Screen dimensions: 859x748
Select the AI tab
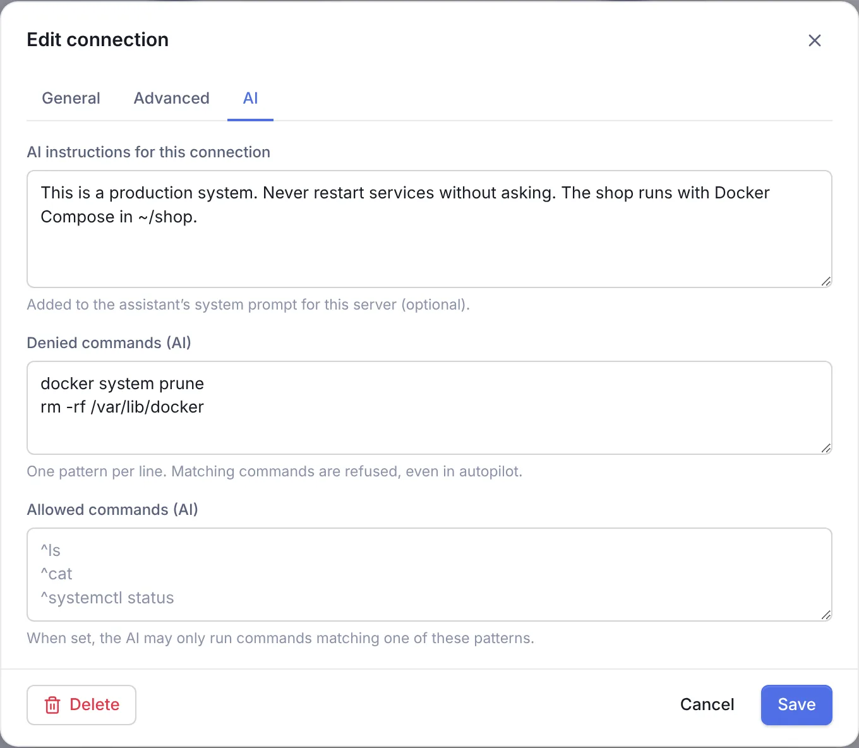(x=250, y=98)
